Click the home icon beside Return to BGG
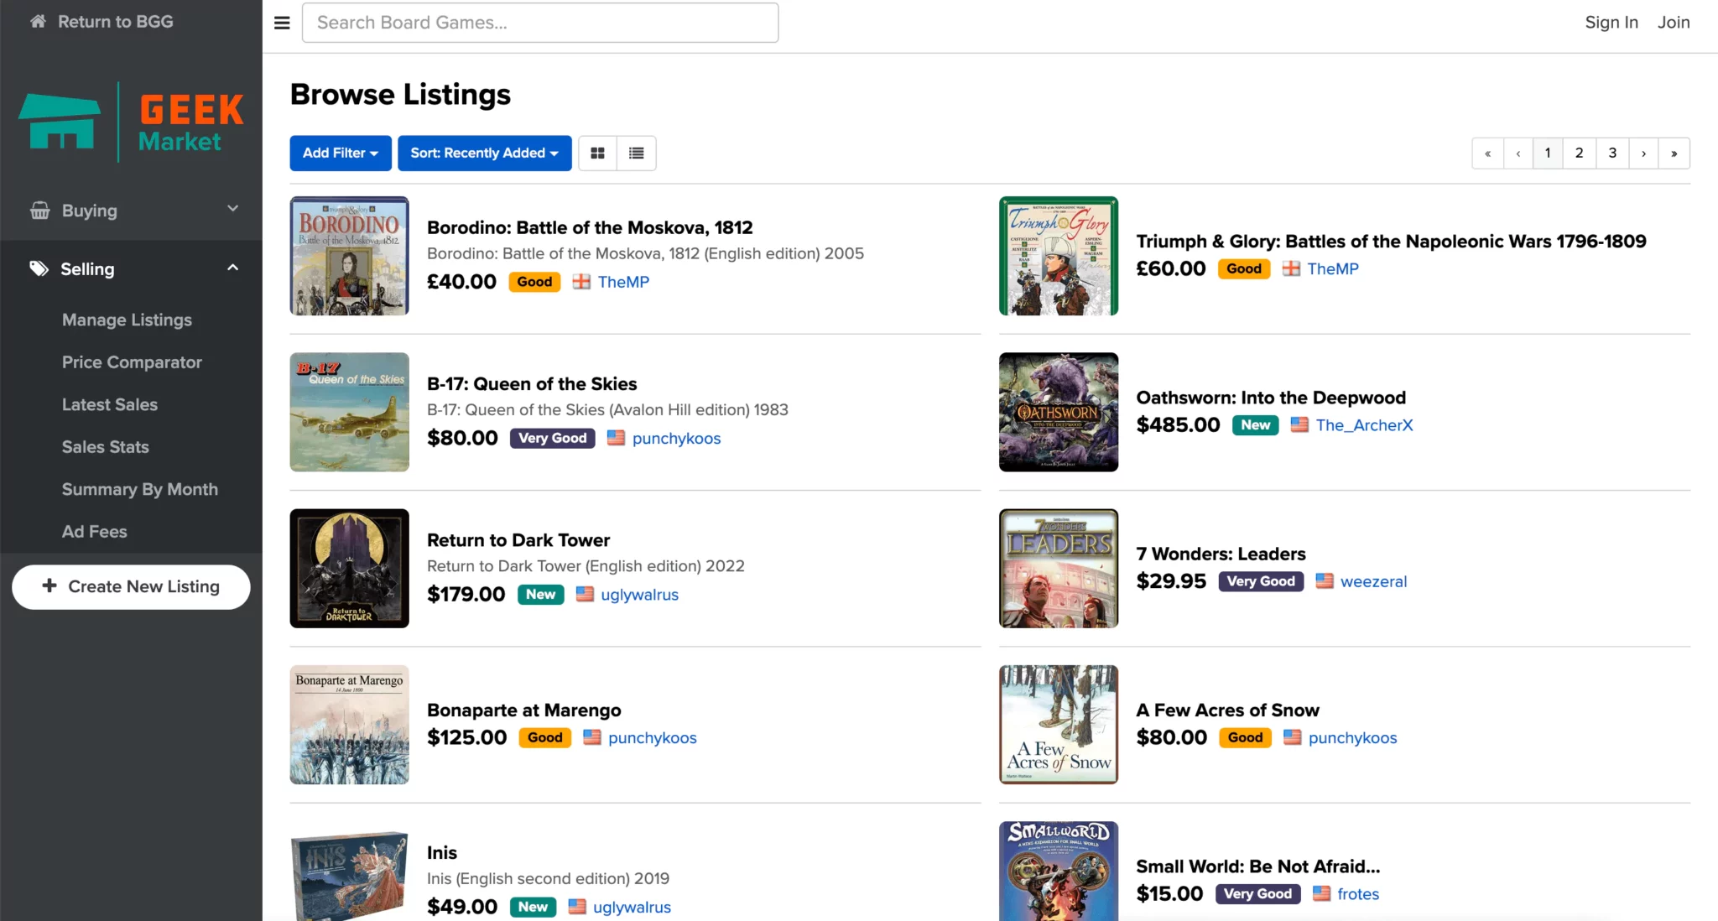Viewport: 1718px width, 921px height. [38, 21]
